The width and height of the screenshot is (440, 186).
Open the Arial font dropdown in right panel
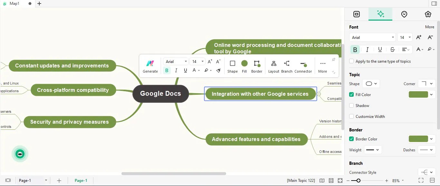coord(372,37)
